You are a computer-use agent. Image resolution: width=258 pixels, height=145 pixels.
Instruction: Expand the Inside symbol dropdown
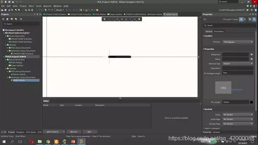pyautogui.click(x=238, y=115)
